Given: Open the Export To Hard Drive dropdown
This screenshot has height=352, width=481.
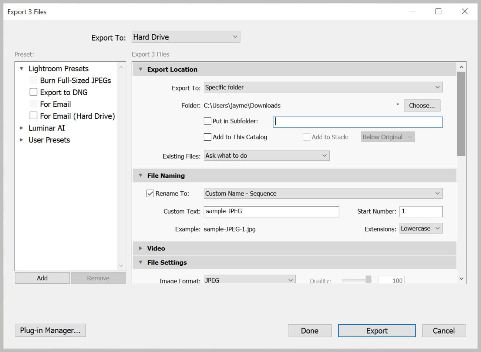Looking at the screenshot, I should click(185, 37).
